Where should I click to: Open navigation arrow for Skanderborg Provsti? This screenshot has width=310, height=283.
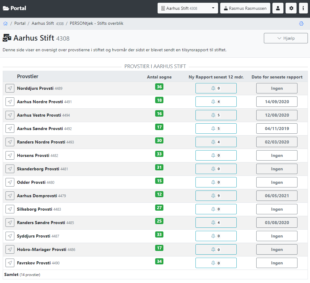pyautogui.click(x=10, y=169)
